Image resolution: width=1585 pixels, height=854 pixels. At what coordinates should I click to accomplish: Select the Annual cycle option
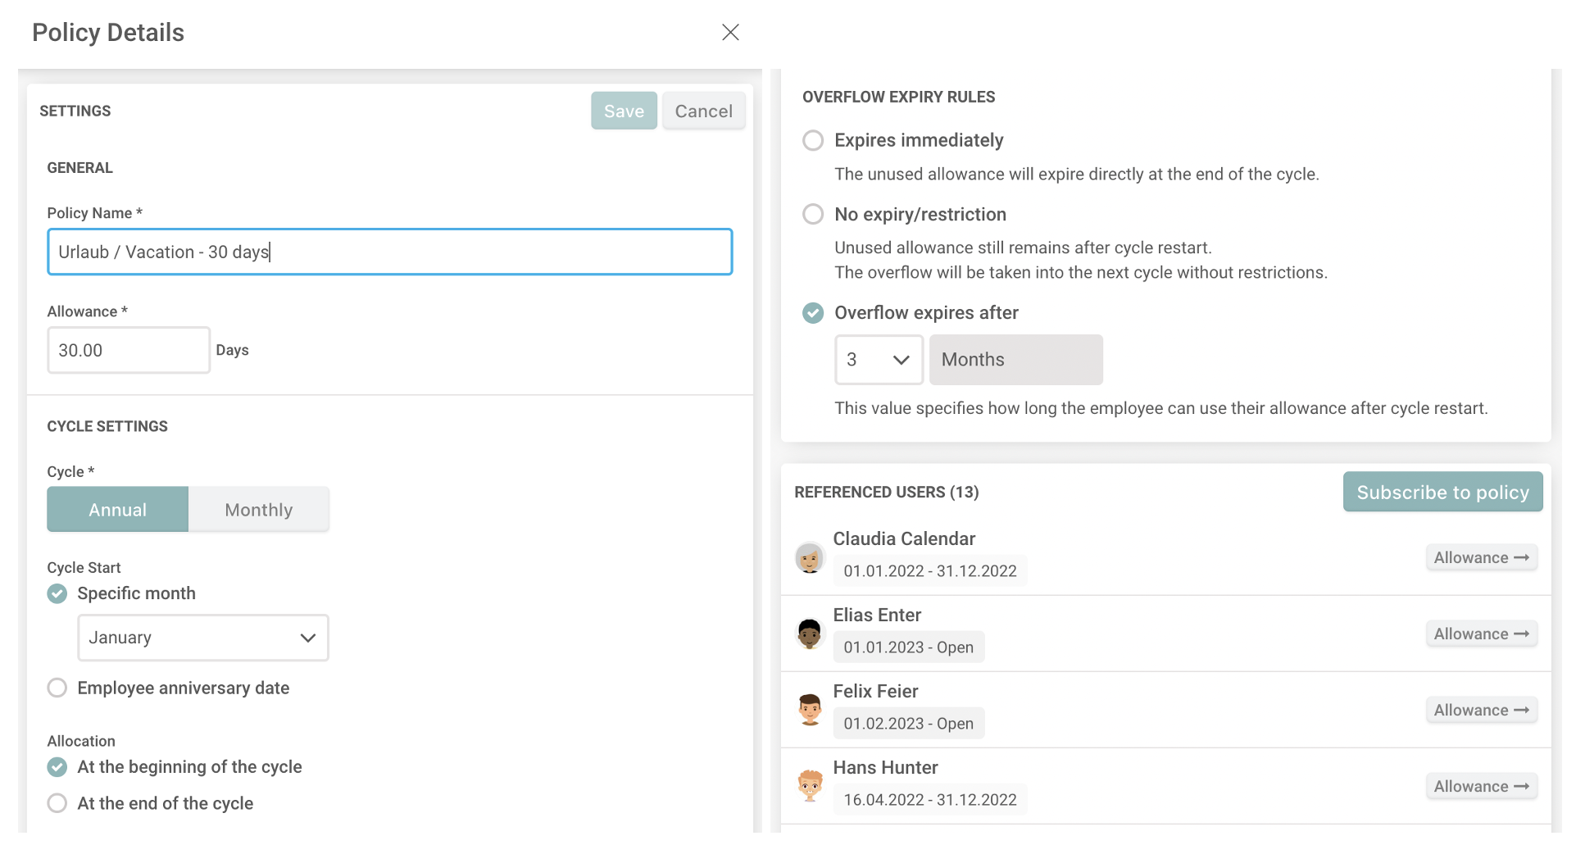click(x=118, y=510)
